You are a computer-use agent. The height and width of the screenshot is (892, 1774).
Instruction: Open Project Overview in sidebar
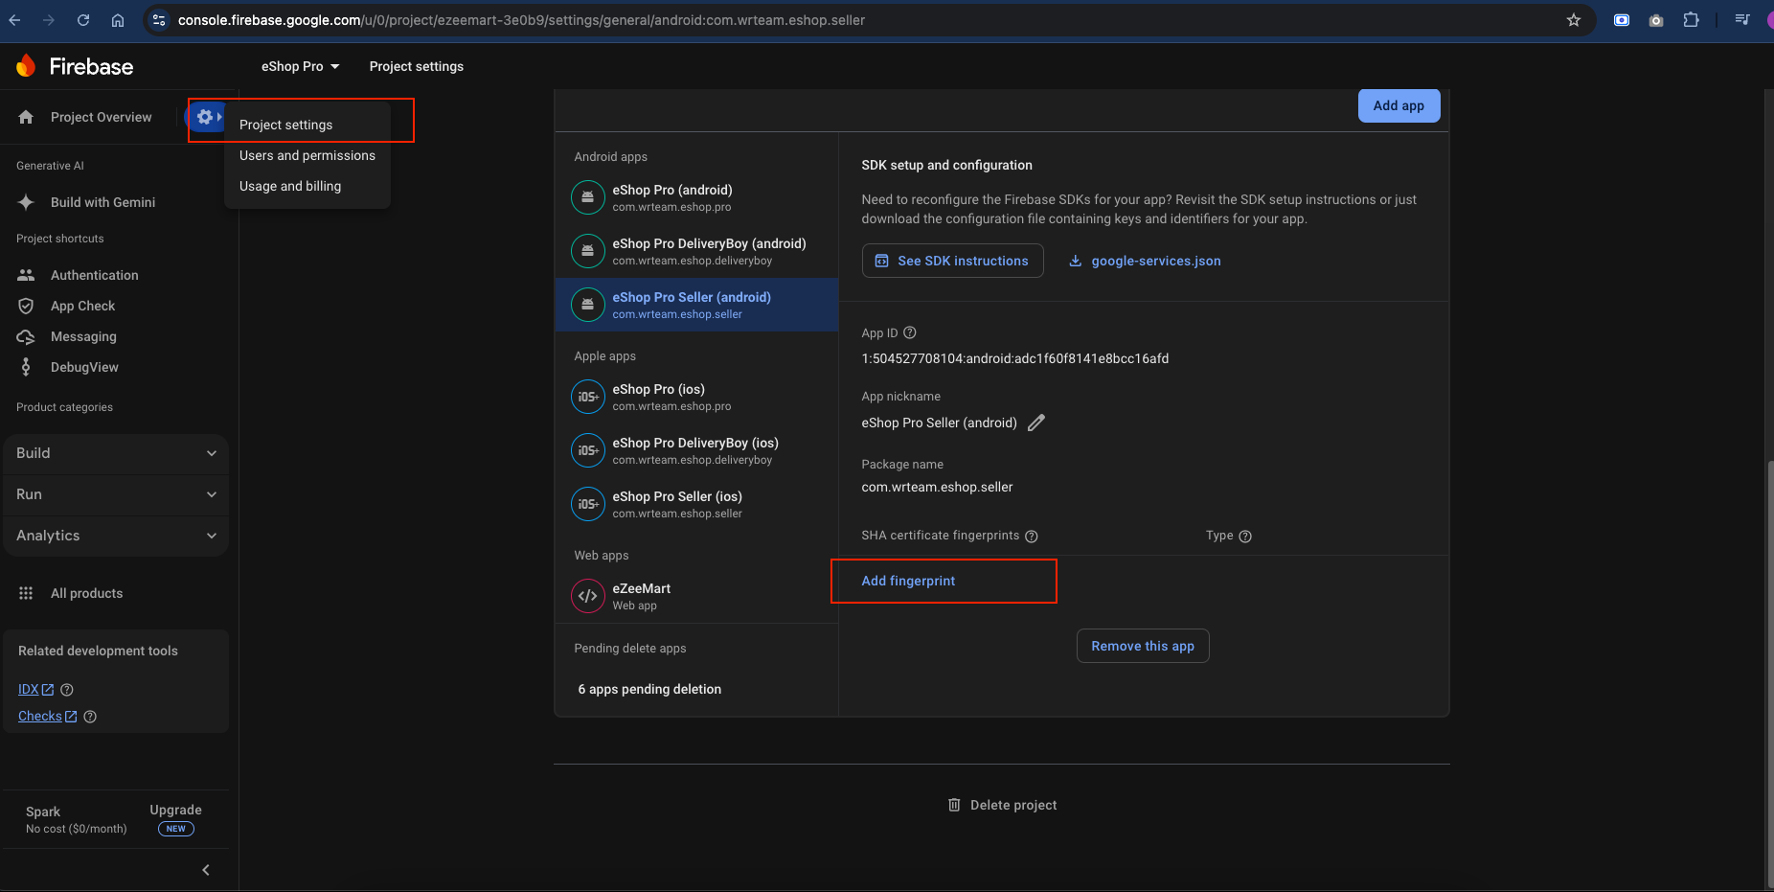coord(101,117)
